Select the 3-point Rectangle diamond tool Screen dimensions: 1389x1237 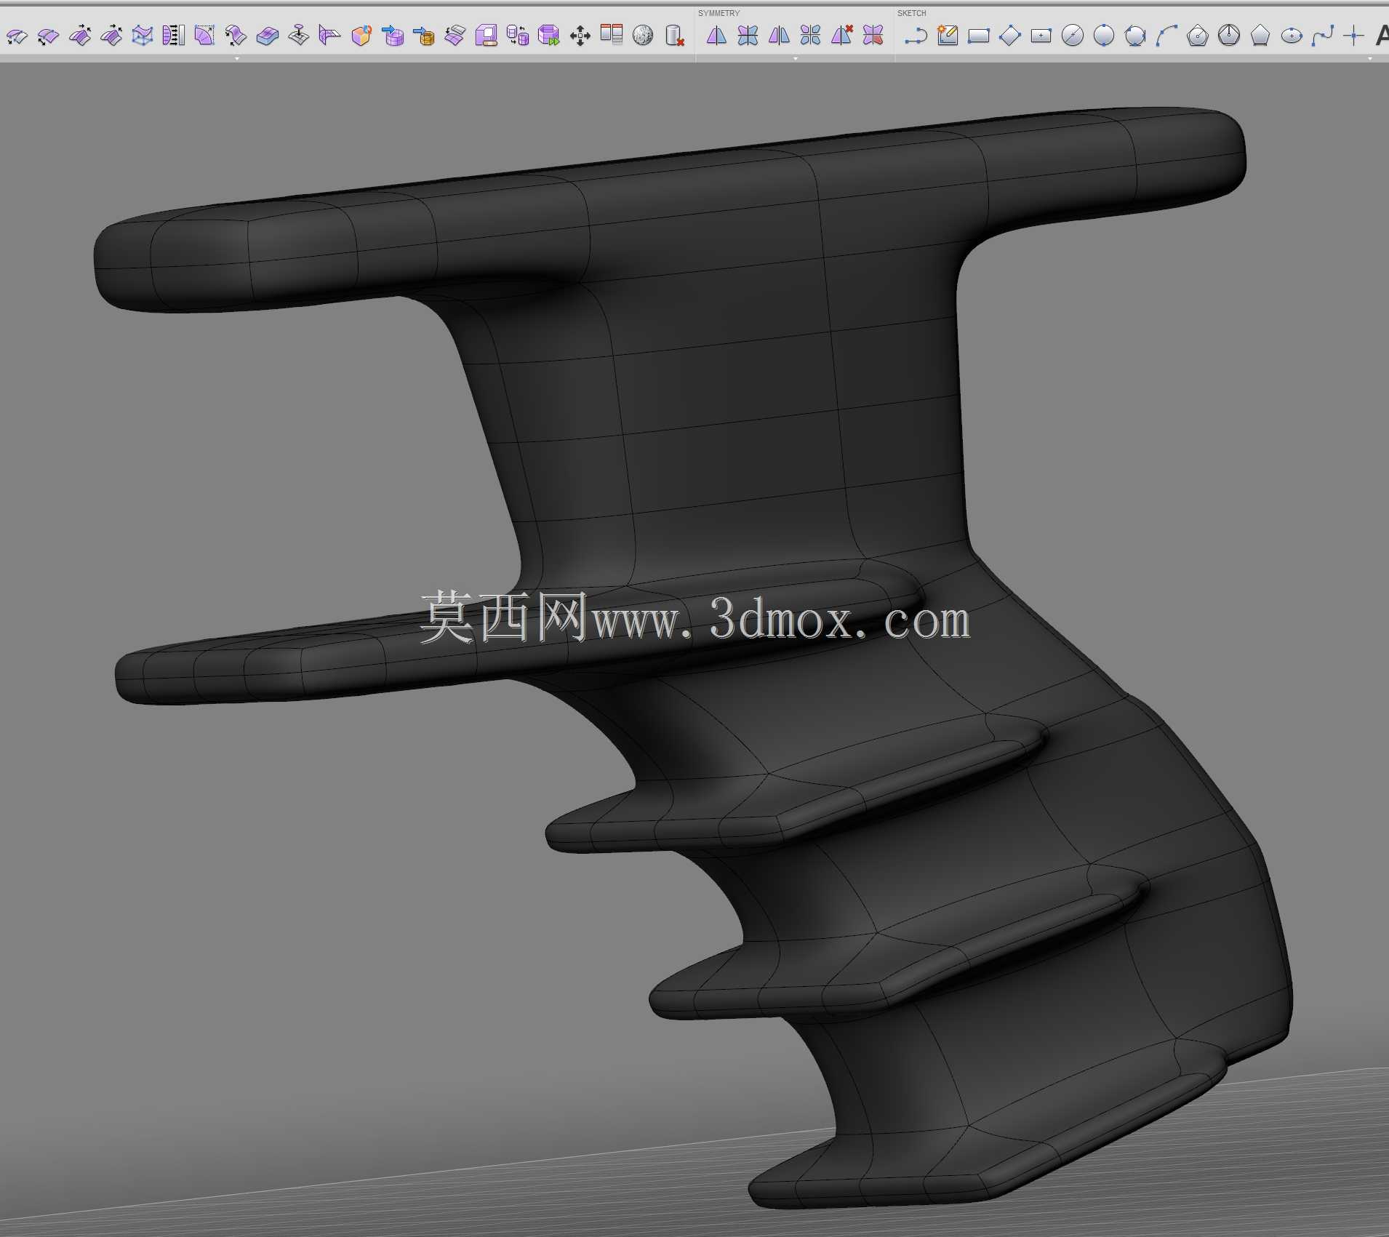[1009, 35]
